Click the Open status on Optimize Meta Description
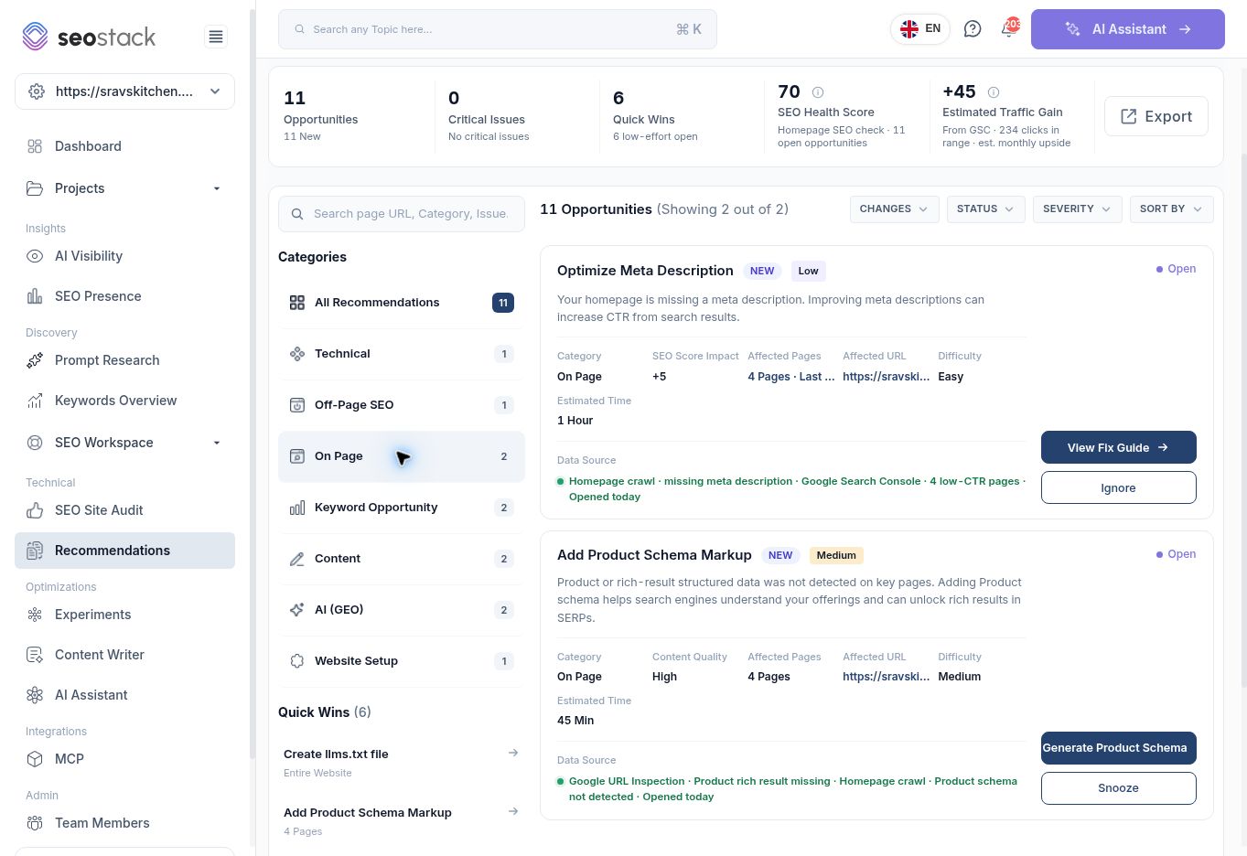 pyautogui.click(x=1176, y=269)
